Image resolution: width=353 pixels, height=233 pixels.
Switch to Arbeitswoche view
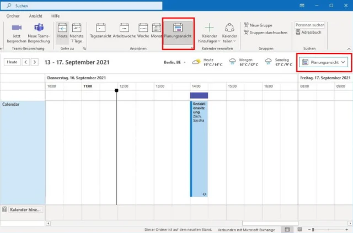click(124, 34)
